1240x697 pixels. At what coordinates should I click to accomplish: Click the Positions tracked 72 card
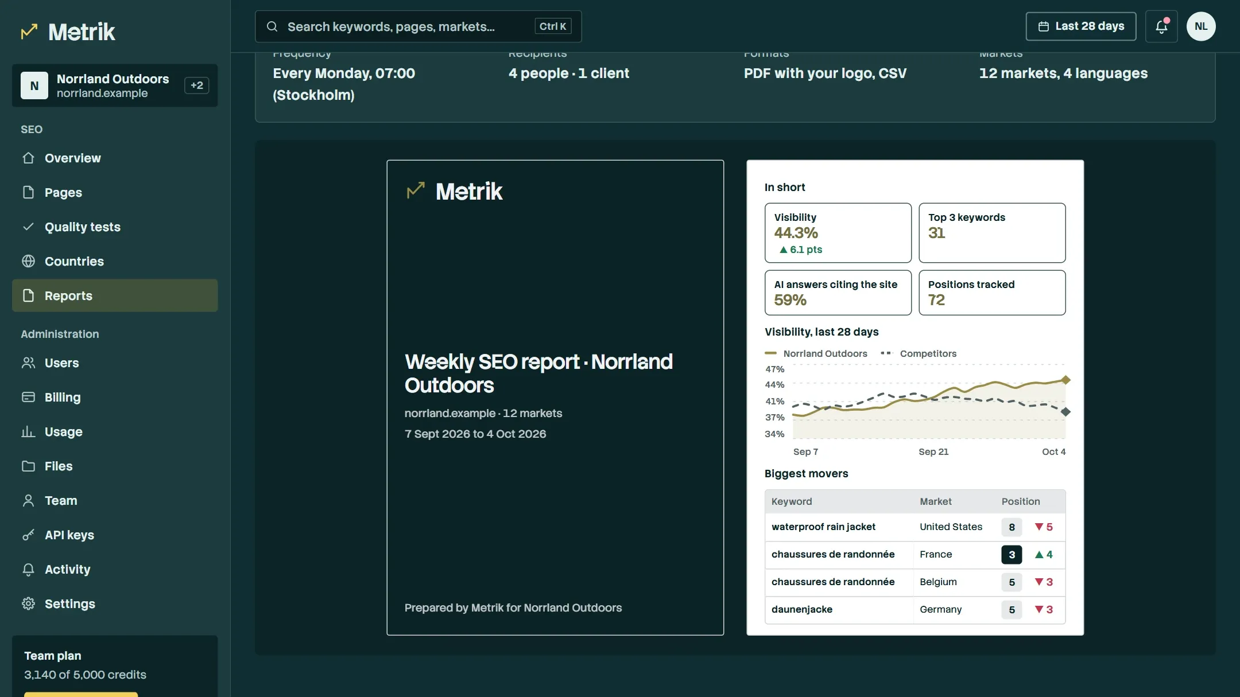coord(992,293)
